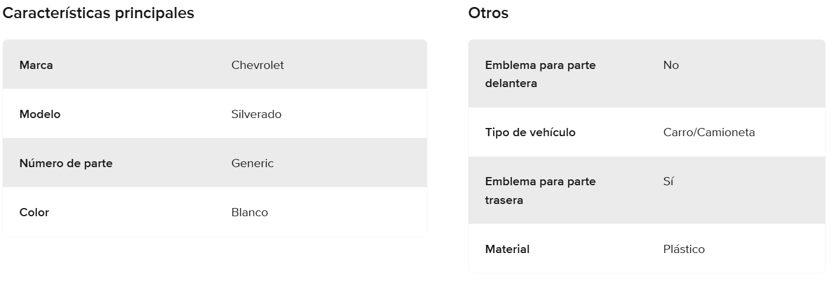Click the Generic part number value

(x=252, y=163)
